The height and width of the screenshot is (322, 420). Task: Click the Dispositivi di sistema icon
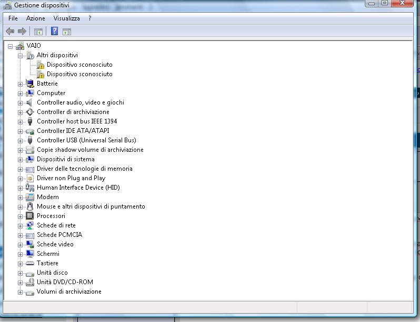tap(30, 159)
